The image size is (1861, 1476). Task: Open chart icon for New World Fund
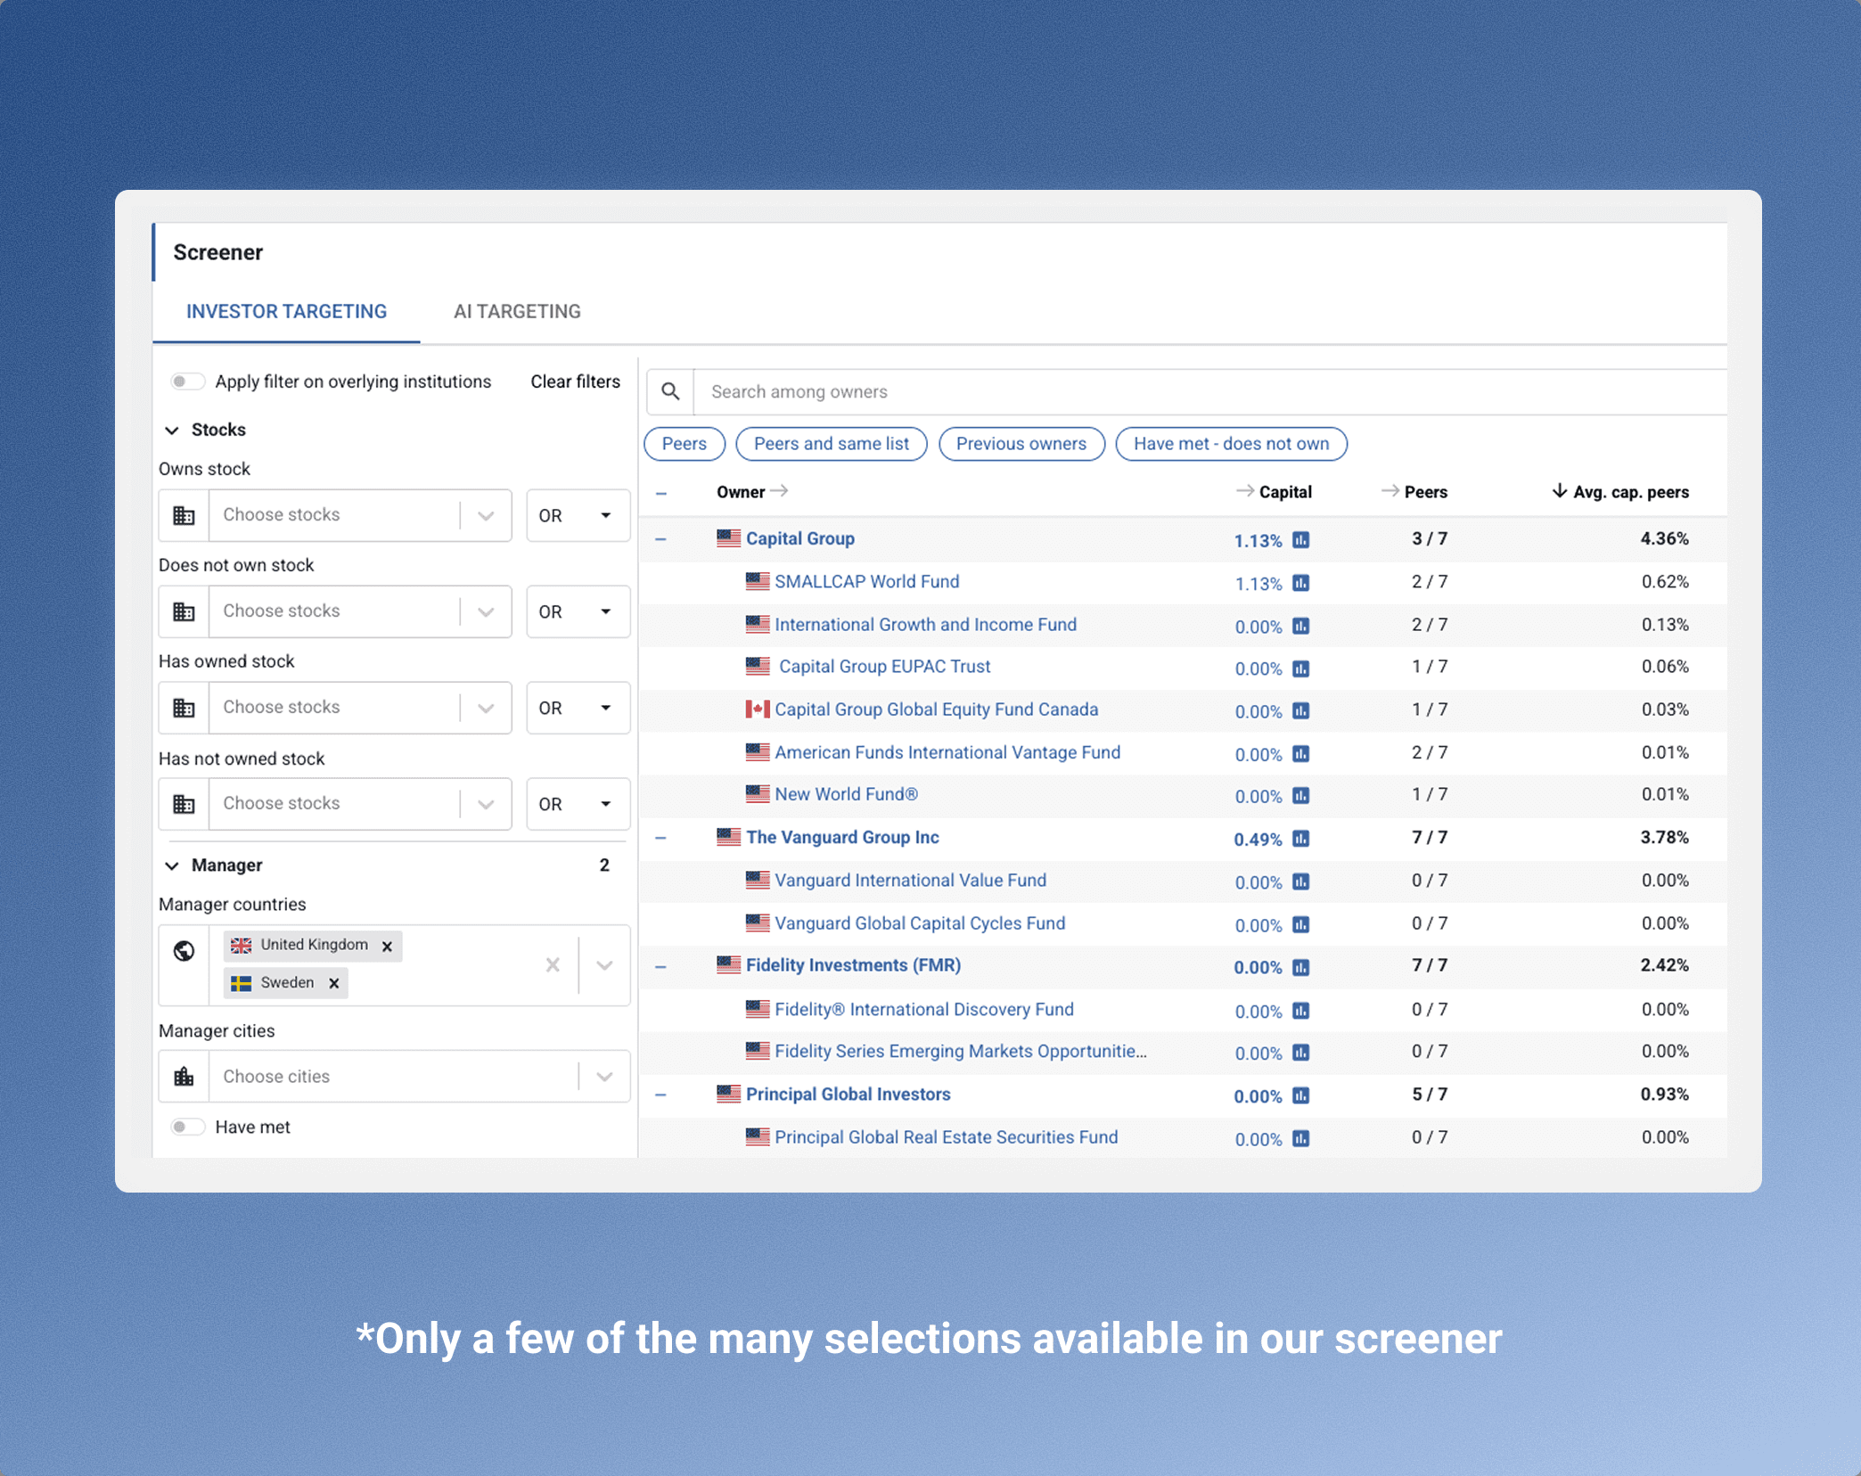tap(1301, 796)
